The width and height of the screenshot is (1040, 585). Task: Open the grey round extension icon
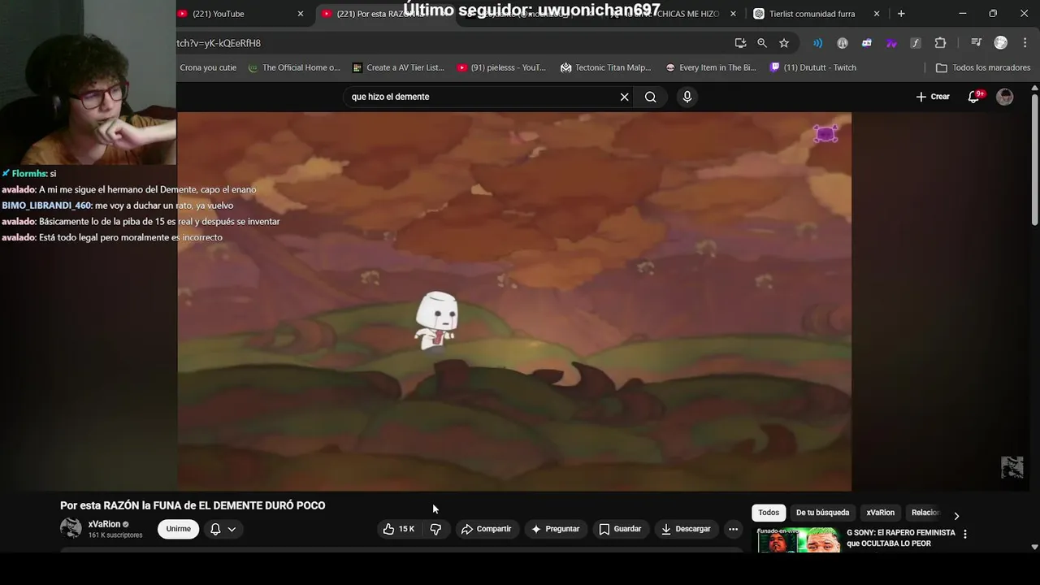tap(843, 43)
